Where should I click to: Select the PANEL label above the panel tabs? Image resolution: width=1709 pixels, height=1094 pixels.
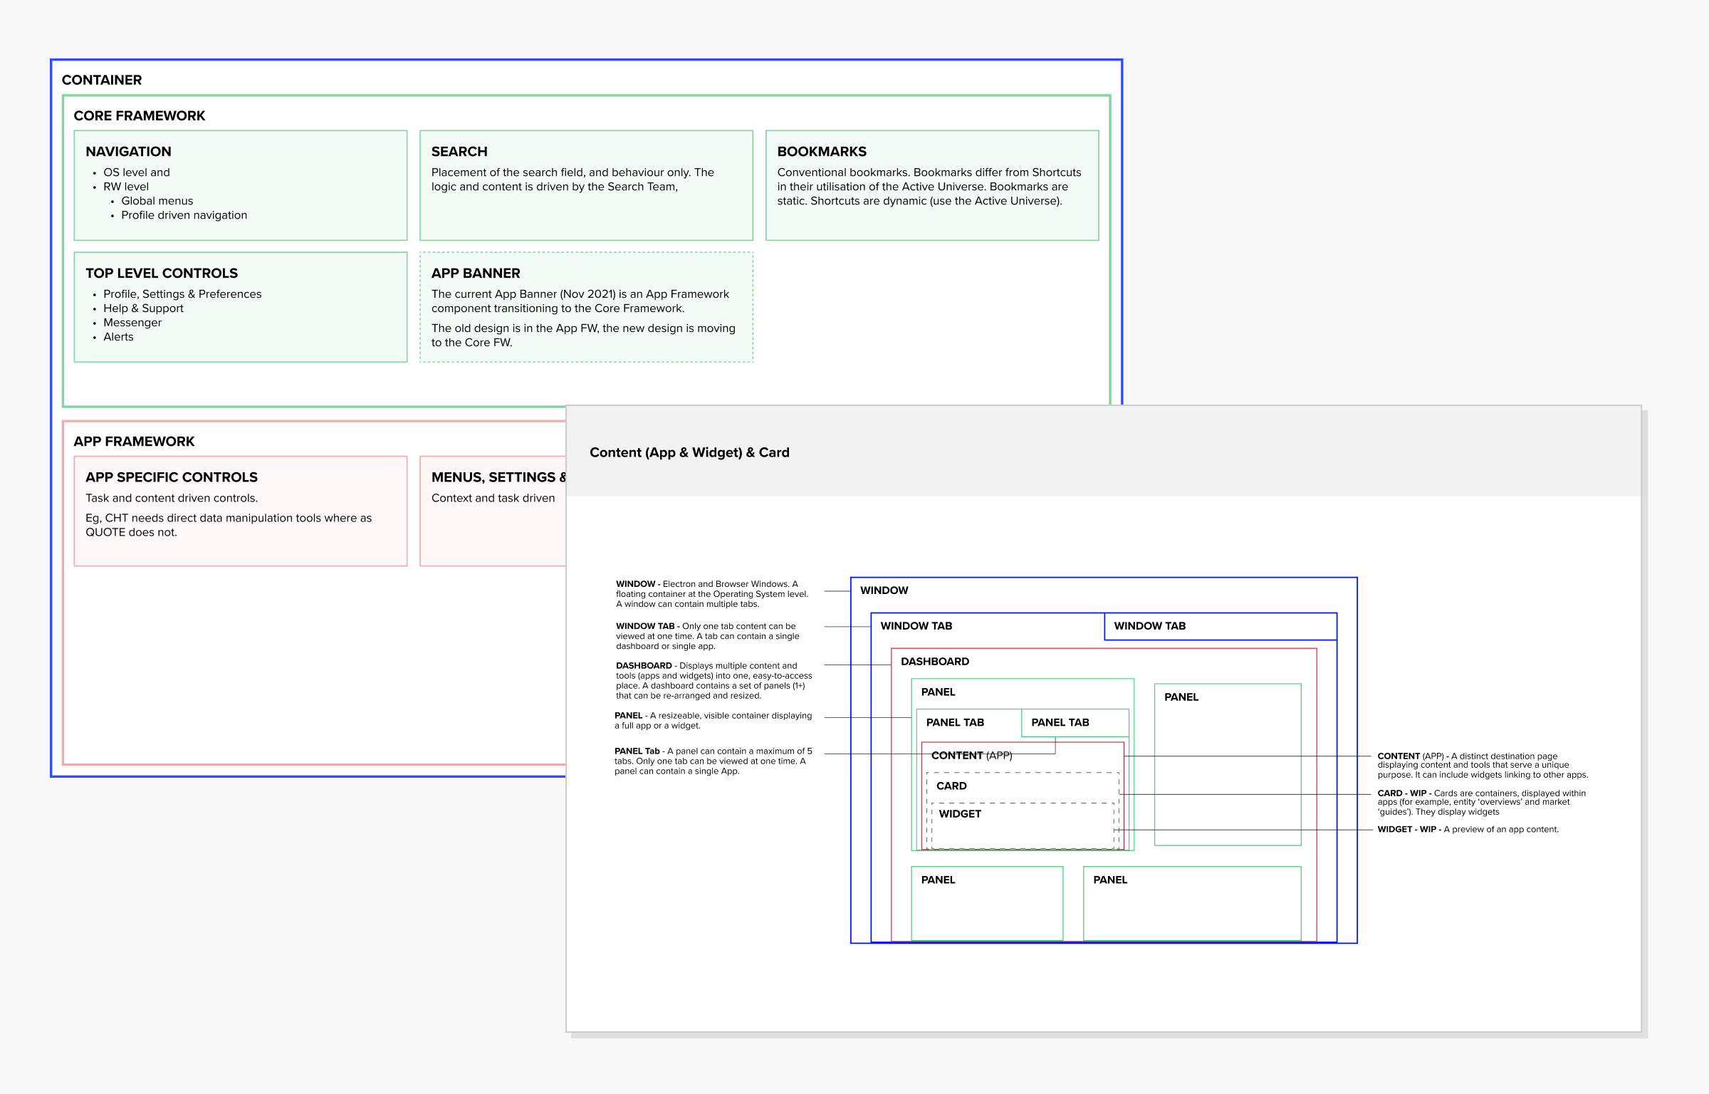pos(938,692)
